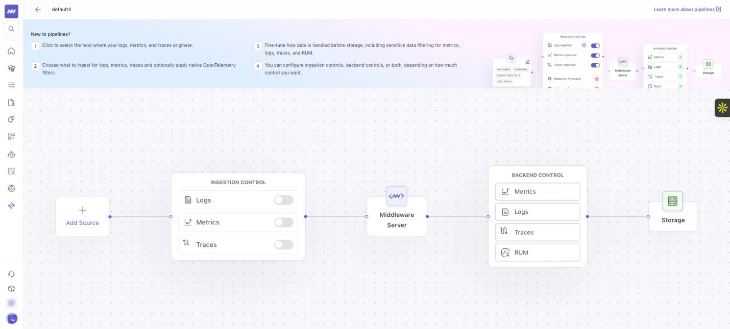
Task: Open the robot icon in the sidebar
Action: 11,154
